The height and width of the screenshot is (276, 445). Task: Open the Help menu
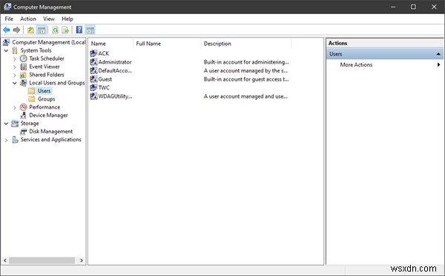(67, 18)
